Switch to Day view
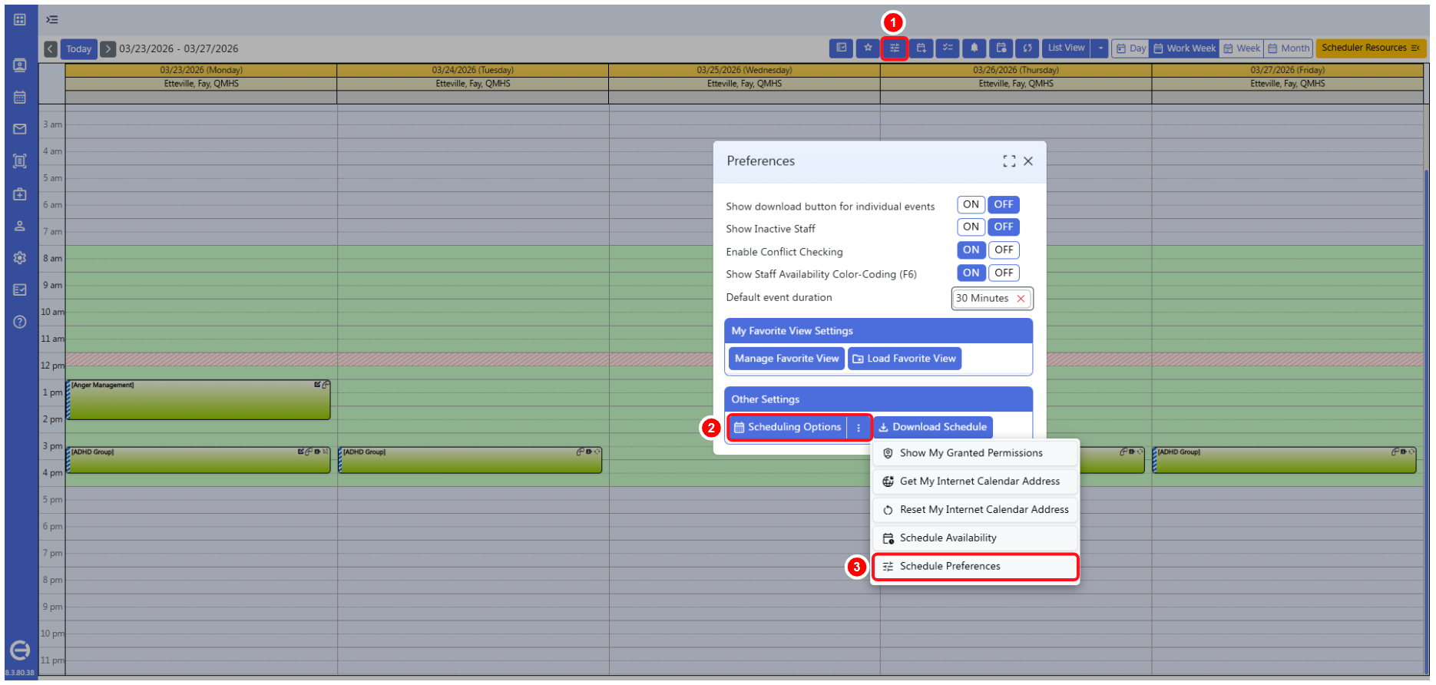1436x685 pixels. click(1130, 48)
